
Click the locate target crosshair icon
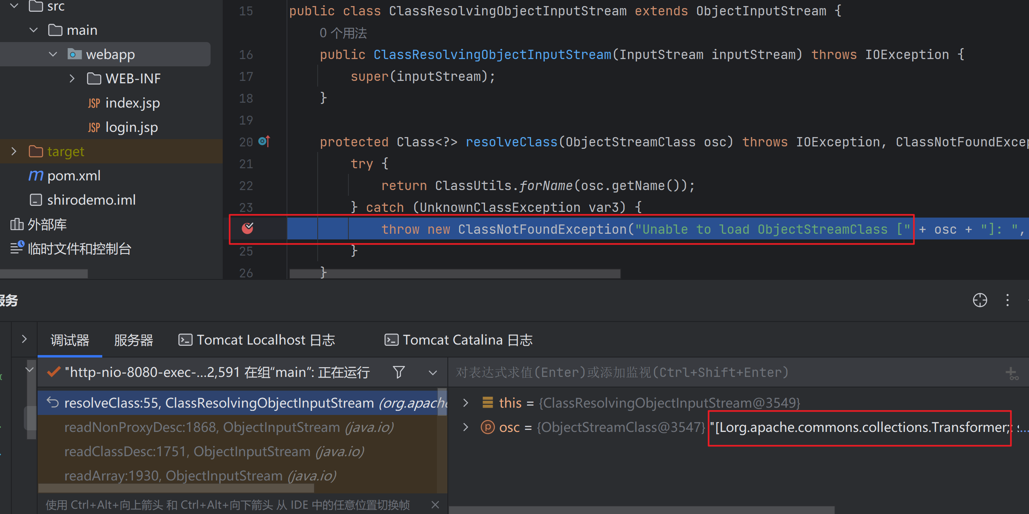[980, 300]
